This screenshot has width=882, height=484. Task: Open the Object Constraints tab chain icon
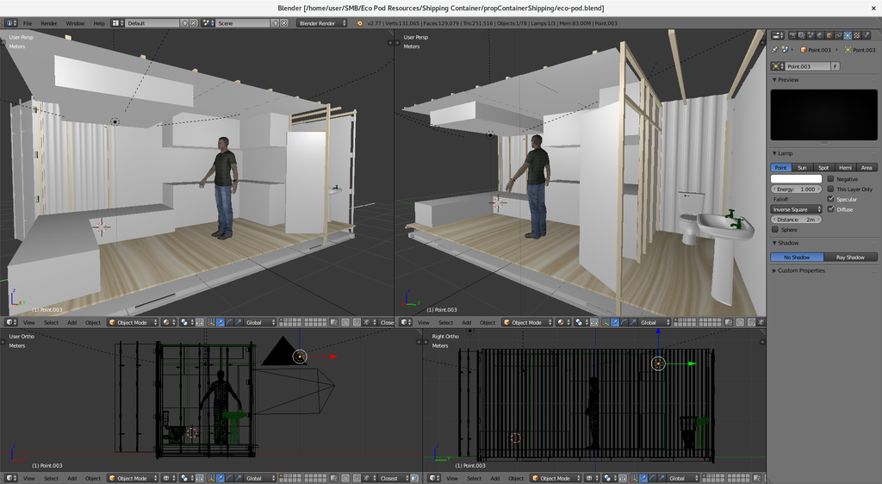pos(839,35)
